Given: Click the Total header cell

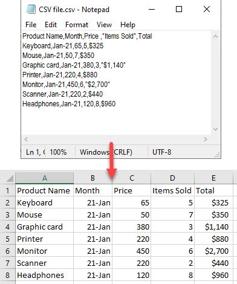Looking at the screenshot, I should click(x=213, y=190).
